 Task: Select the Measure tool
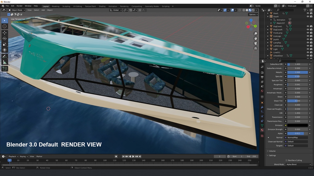pos(4,62)
